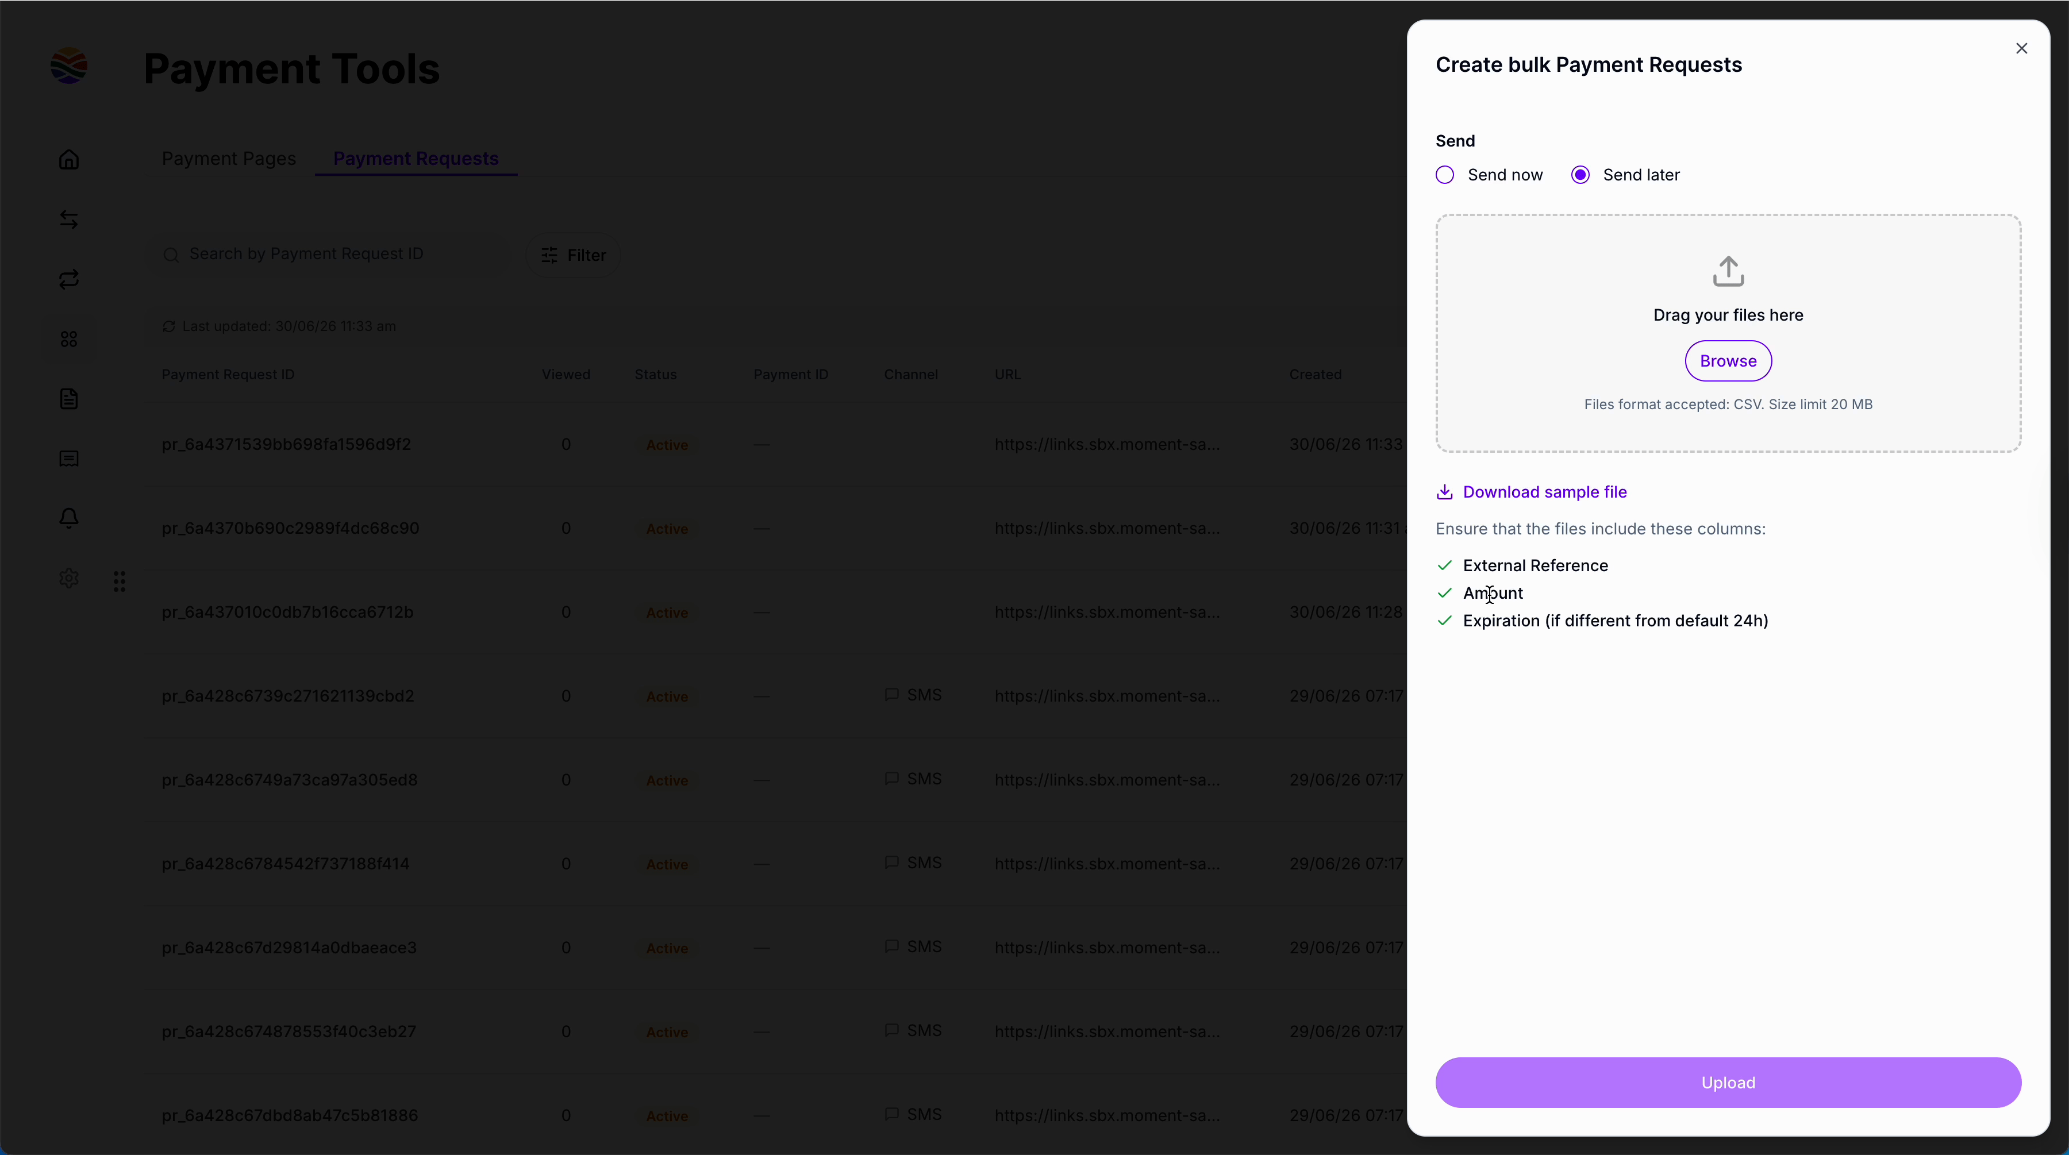Image resolution: width=2069 pixels, height=1155 pixels.
Task: Click the Upload button
Action: (1728, 1083)
